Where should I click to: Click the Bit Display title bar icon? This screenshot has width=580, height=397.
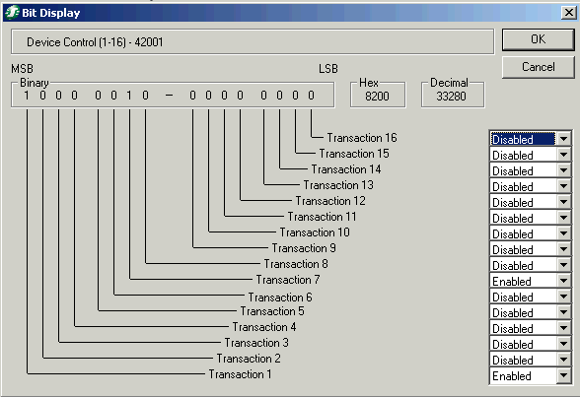pyautogui.click(x=12, y=13)
